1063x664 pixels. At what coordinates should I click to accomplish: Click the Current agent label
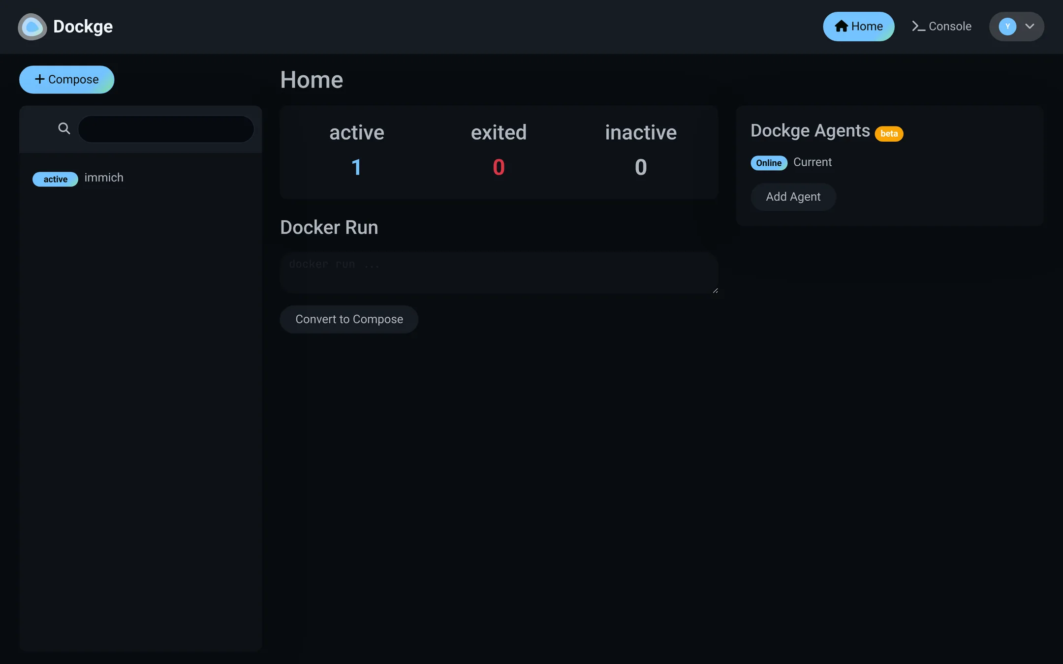813,162
